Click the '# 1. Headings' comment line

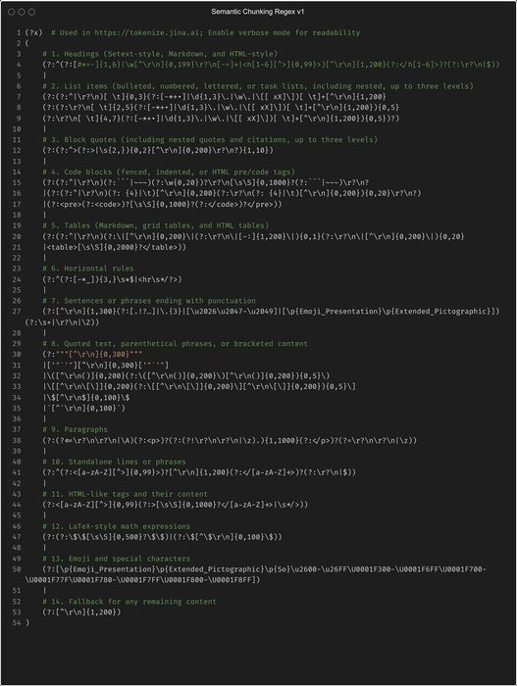click(x=160, y=54)
